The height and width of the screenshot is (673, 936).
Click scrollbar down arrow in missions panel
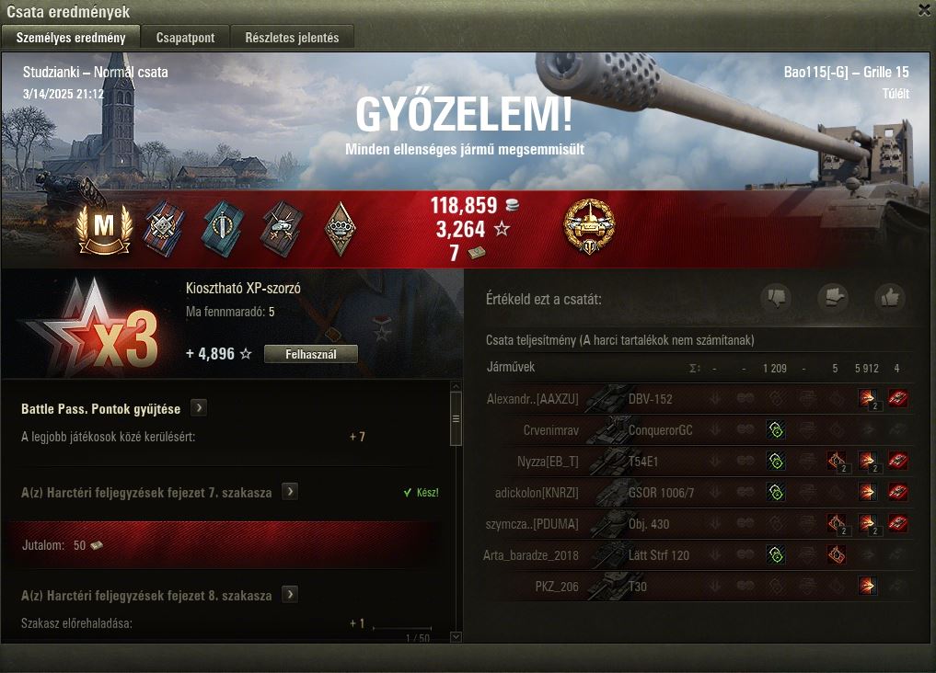coord(456,636)
